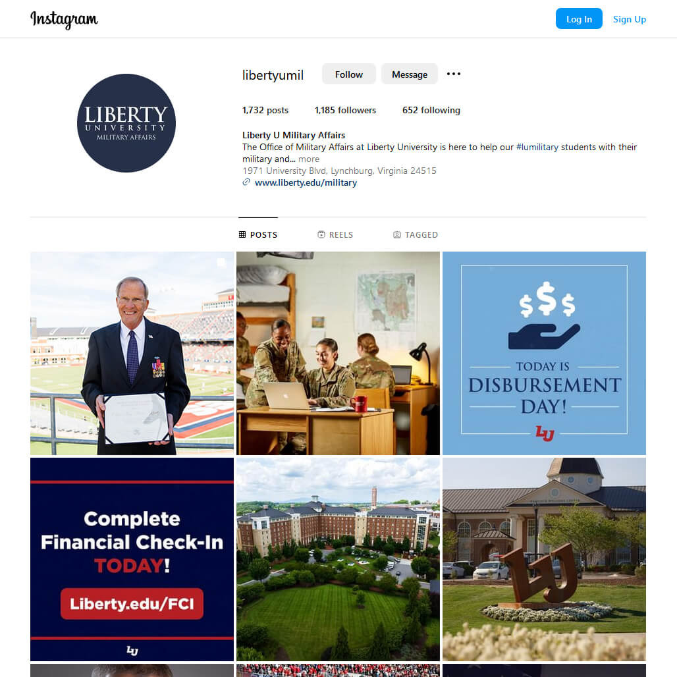The height and width of the screenshot is (677, 677).
Task: Open the Complete Financial Check-In post
Action: [132, 559]
